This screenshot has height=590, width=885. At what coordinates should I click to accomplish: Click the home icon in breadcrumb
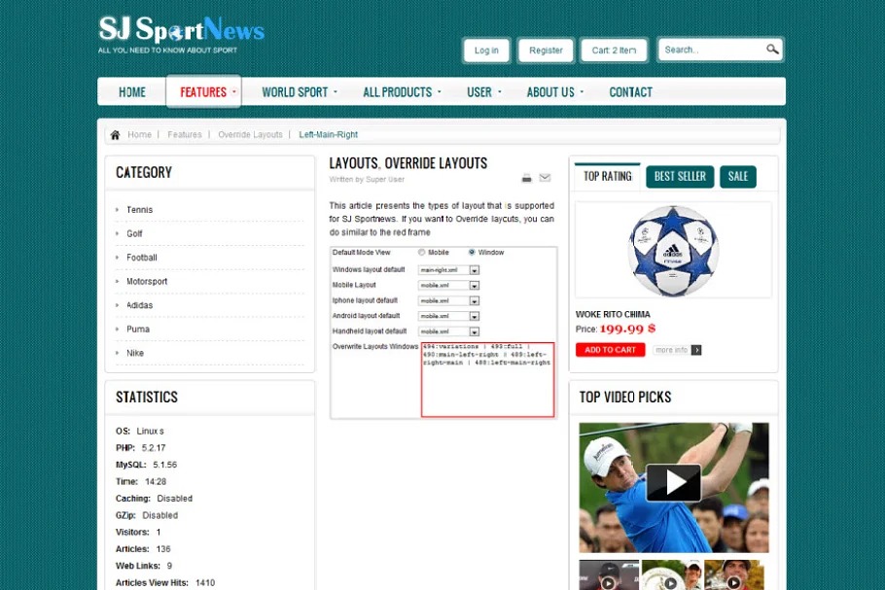115,135
